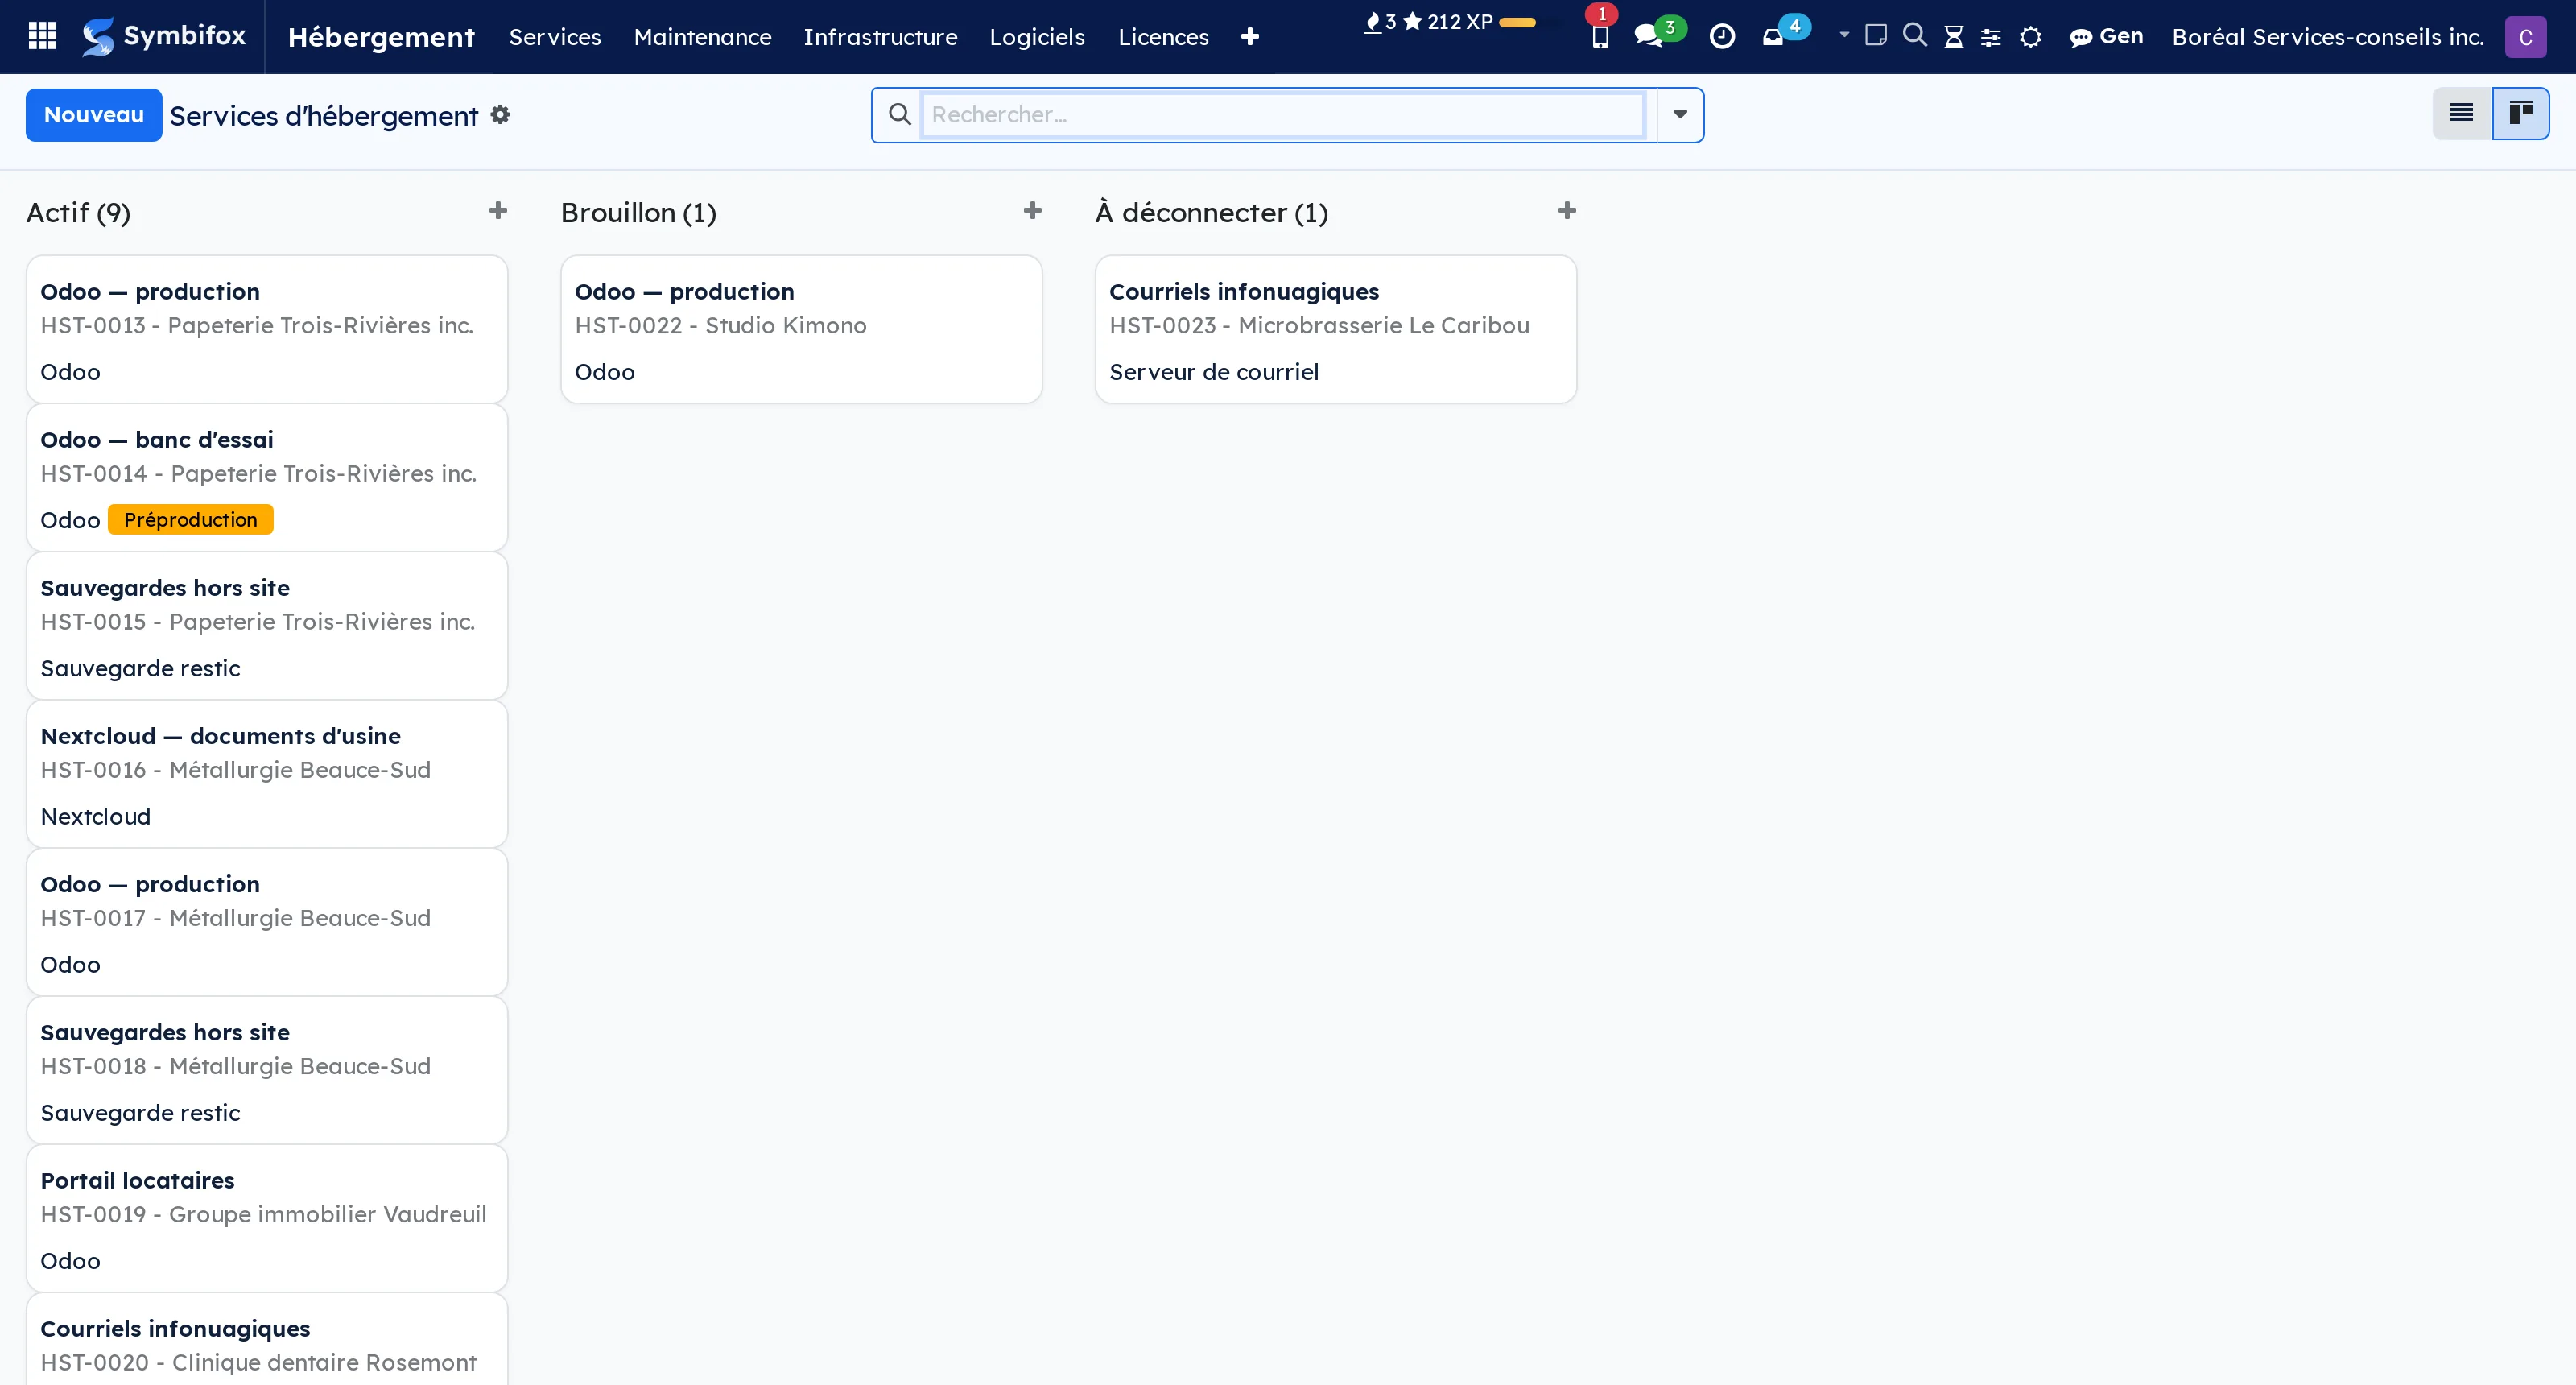This screenshot has height=1385, width=2576.
Task: Open card HST-0014 Odoo banc d'essai
Action: [x=267, y=478]
